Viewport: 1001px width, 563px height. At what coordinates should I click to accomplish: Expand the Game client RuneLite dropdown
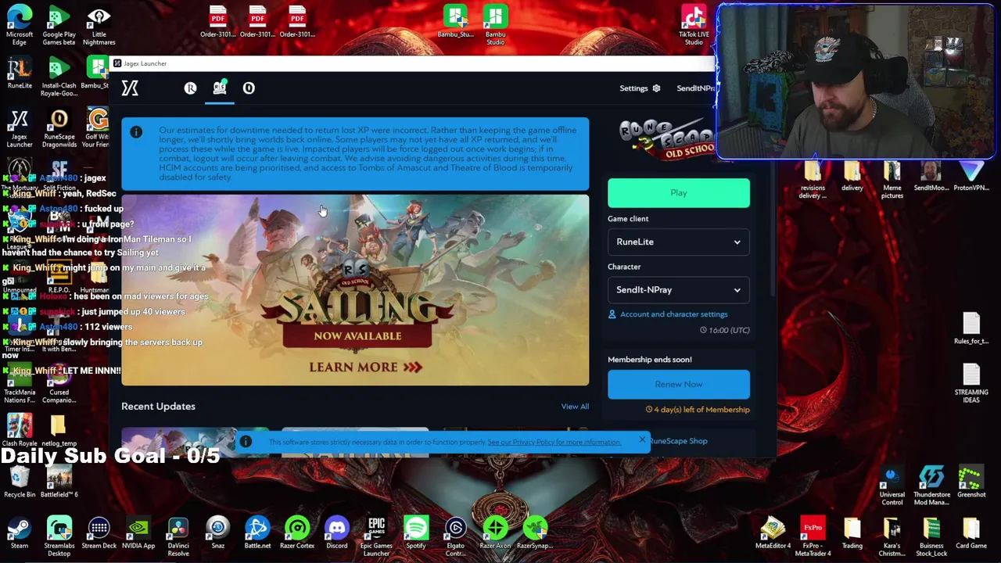click(679, 242)
